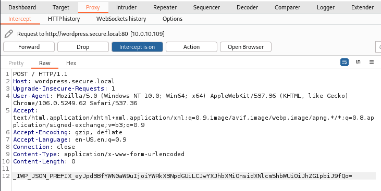Click 'plication/signed-exchange;v=b3;q=0.9' text
Screen dimensions: 381x191
[79, 125]
